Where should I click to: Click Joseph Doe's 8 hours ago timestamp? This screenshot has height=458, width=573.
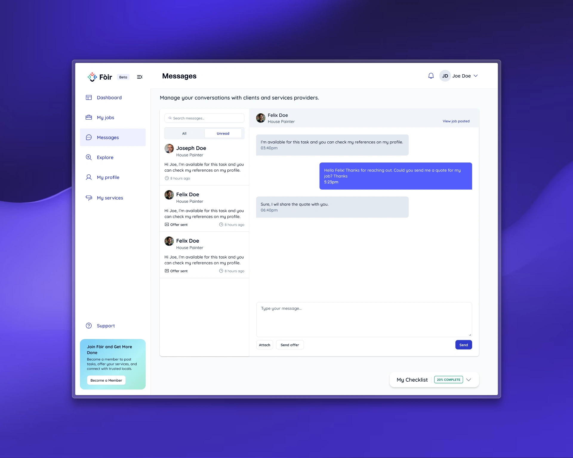click(180, 178)
